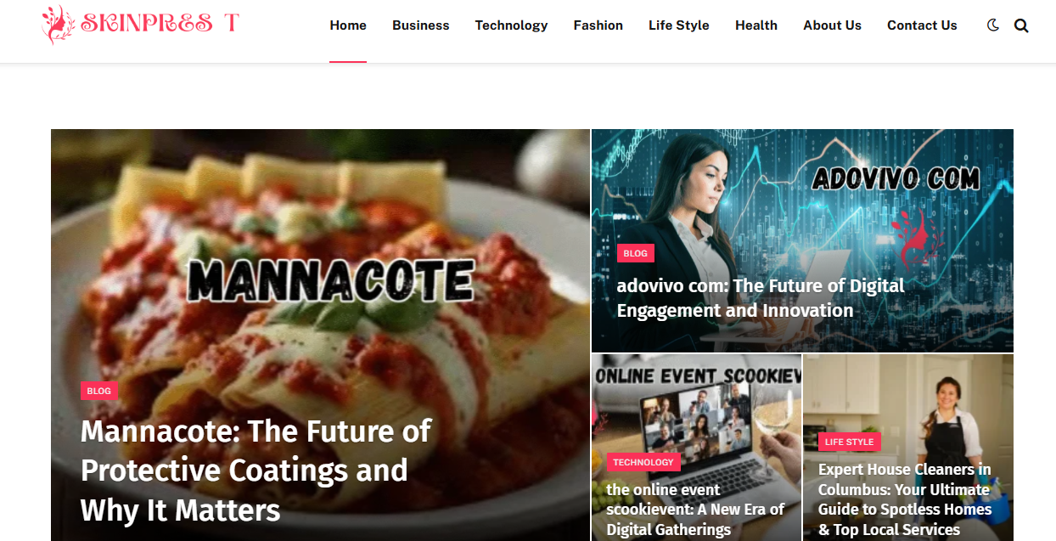The image size is (1056, 541).
Task: Click the BLOG tag on the Mannacote post
Action: pyautogui.click(x=99, y=391)
